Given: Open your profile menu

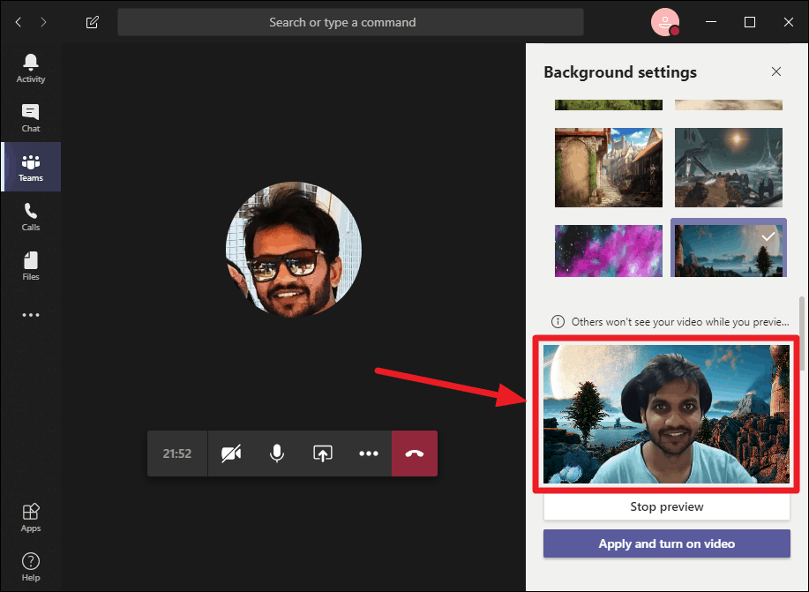Looking at the screenshot, I should 664,22.
